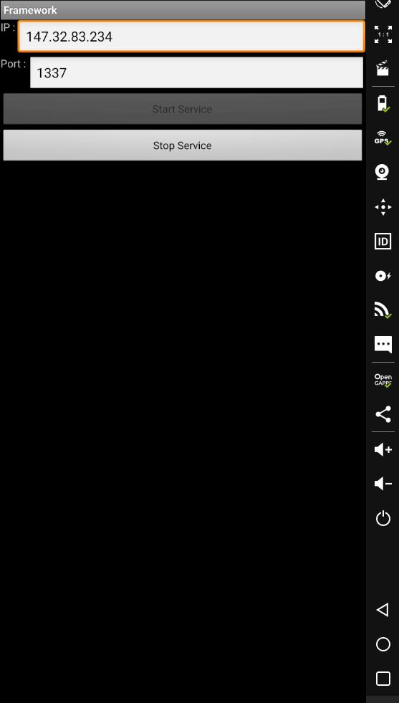
Task: Click the Power button icon
Action: (383, 518)
